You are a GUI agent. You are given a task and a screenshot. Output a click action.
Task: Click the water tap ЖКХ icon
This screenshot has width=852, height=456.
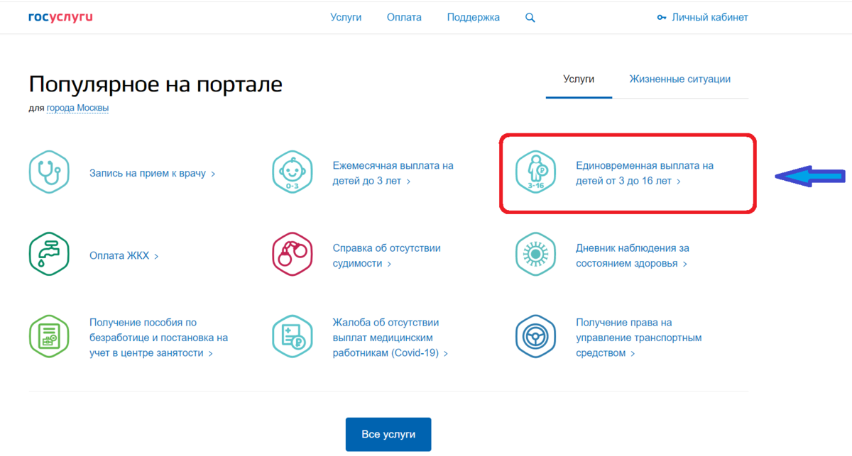(x=49, y=255)
